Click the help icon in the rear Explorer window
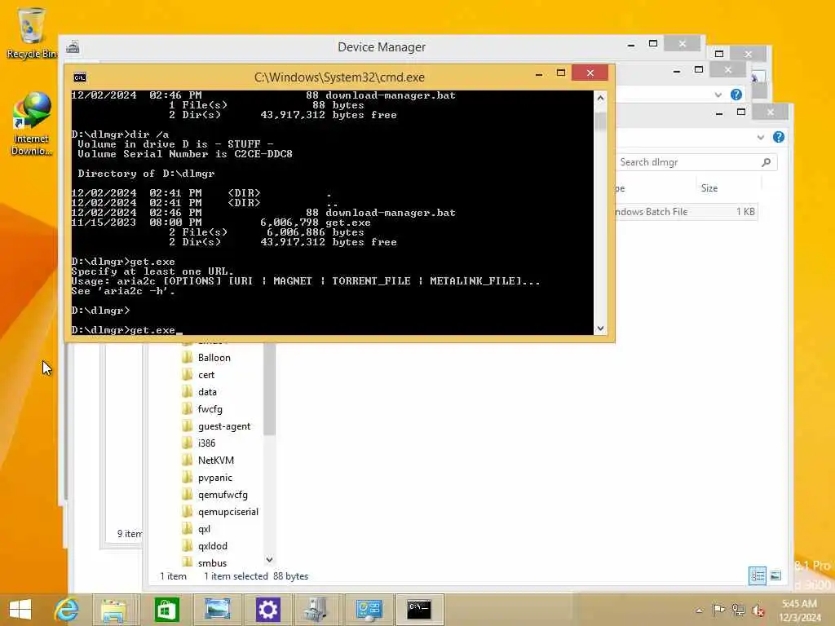 (x=736, y=95)
